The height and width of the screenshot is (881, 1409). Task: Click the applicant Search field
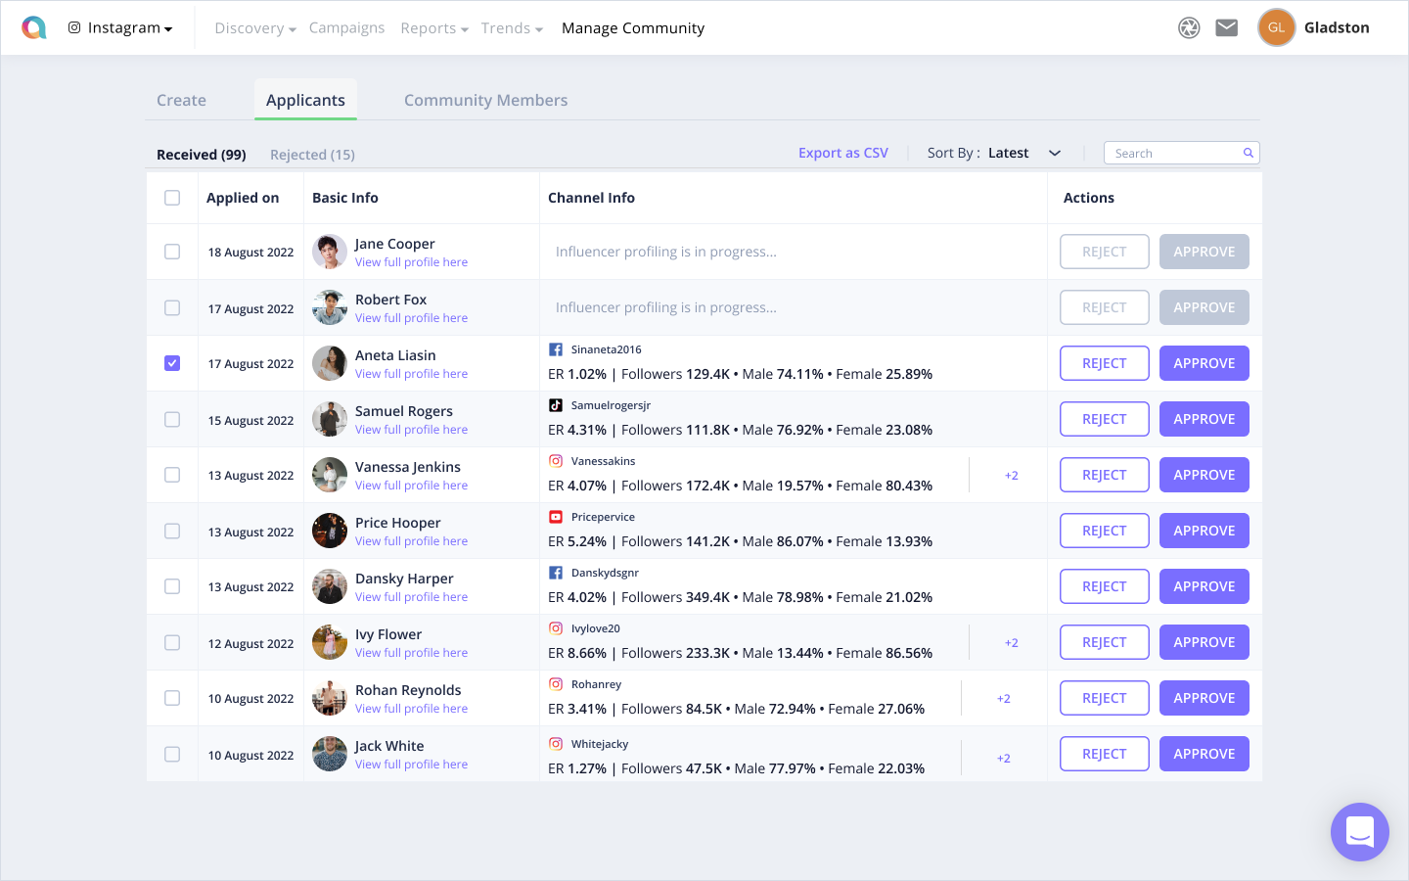(x=1182, y=153)
